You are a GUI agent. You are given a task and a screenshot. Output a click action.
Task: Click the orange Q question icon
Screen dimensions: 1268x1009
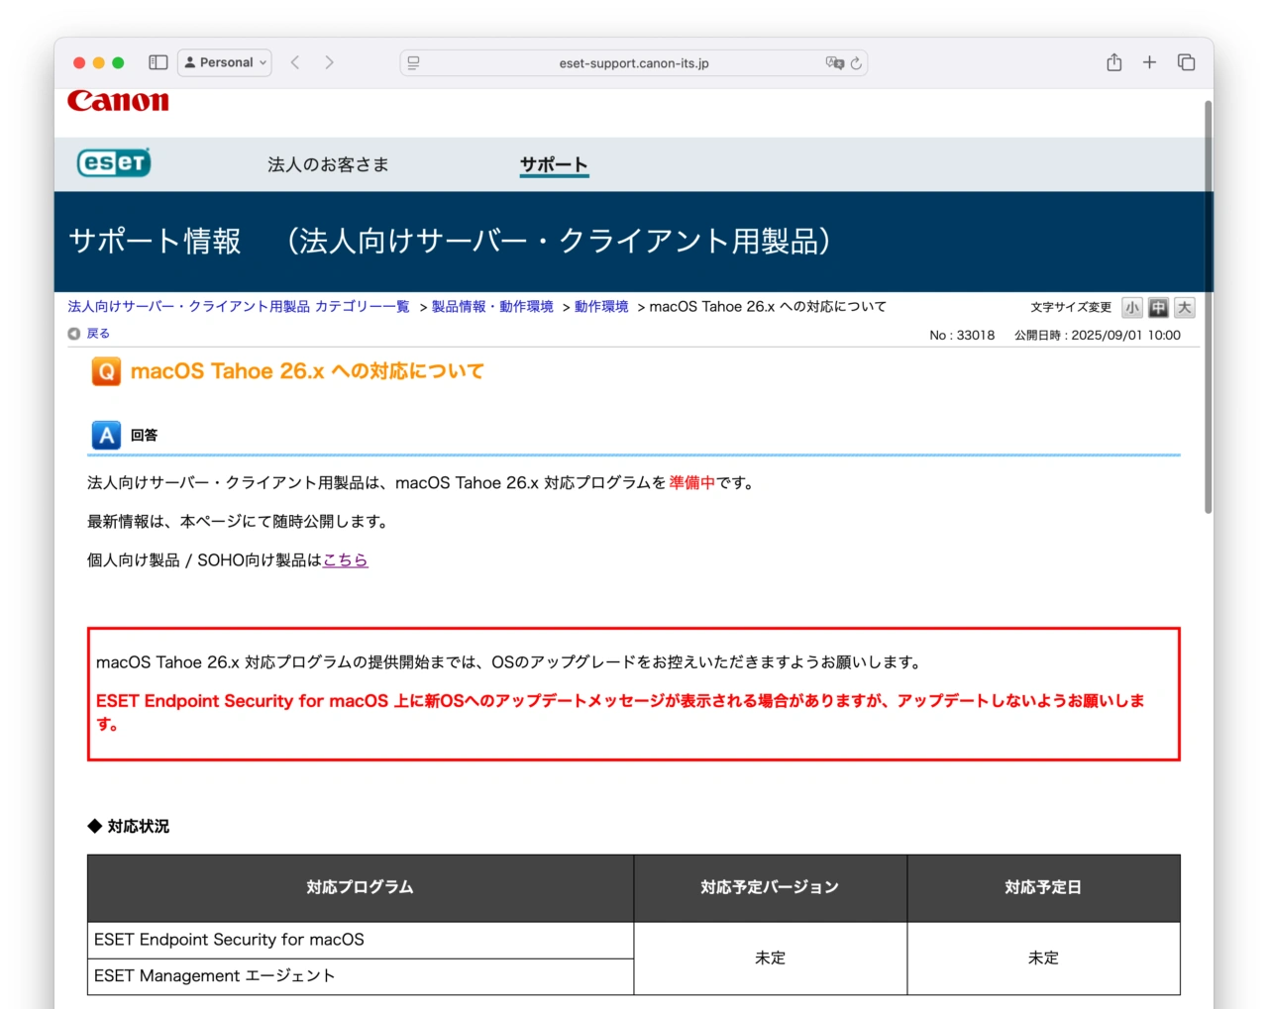[x=106, y=371]
